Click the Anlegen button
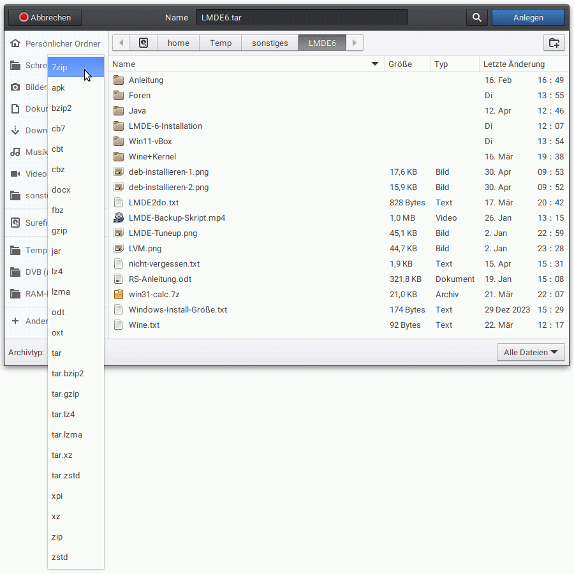 click(528, 17)
